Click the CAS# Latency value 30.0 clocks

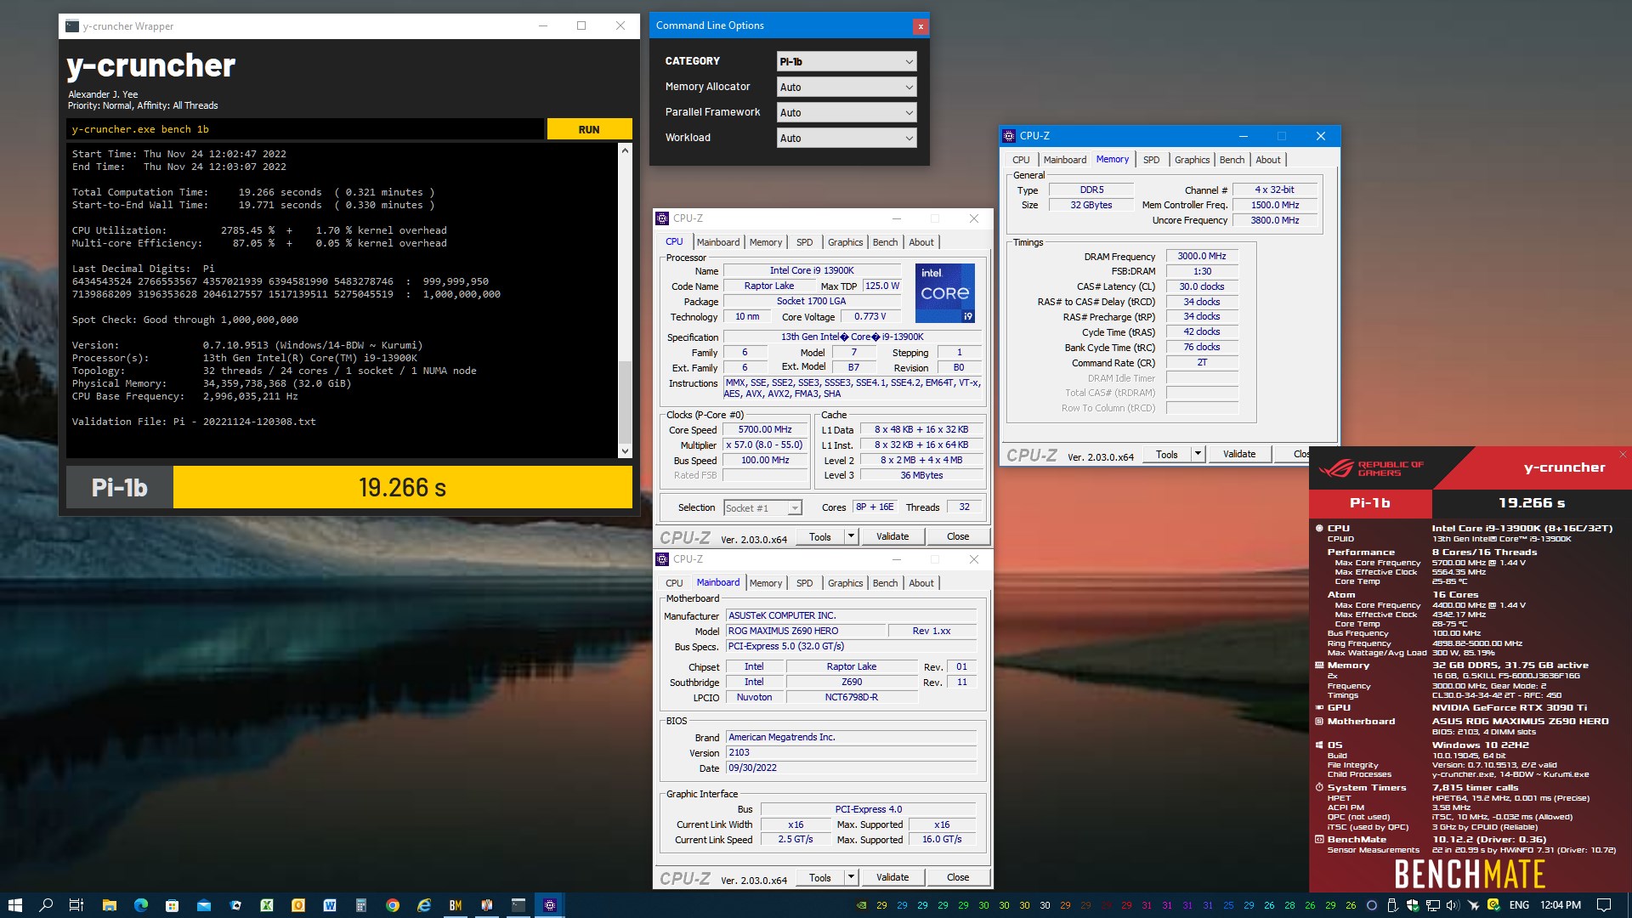(x=1202, y=287)
